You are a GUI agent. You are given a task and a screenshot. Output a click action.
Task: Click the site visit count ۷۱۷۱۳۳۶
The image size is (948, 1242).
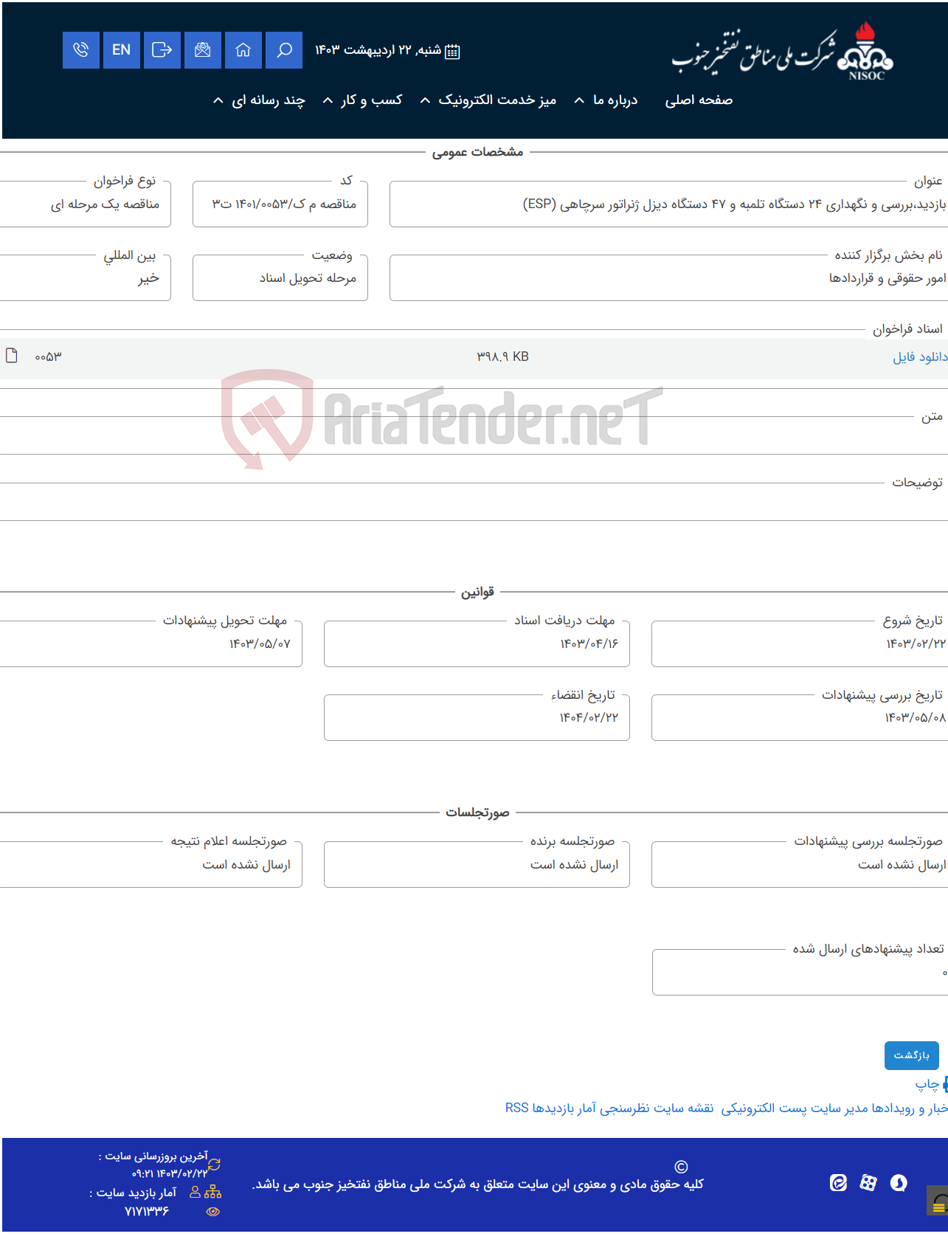pyautogui.click(x=147, y=1211)
